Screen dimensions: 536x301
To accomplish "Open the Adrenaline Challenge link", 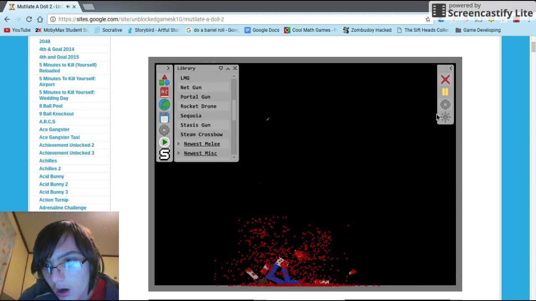I will pyautogui.click(x=63, y=208).
